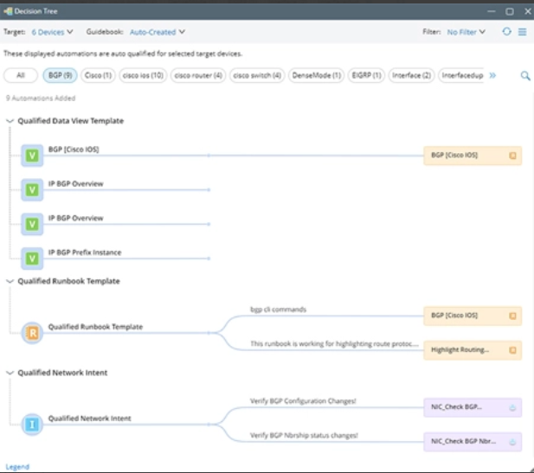Open the Target 6 Devices dropdown
This screenshot has height=473, width=534.
click(x=52, y=32)
